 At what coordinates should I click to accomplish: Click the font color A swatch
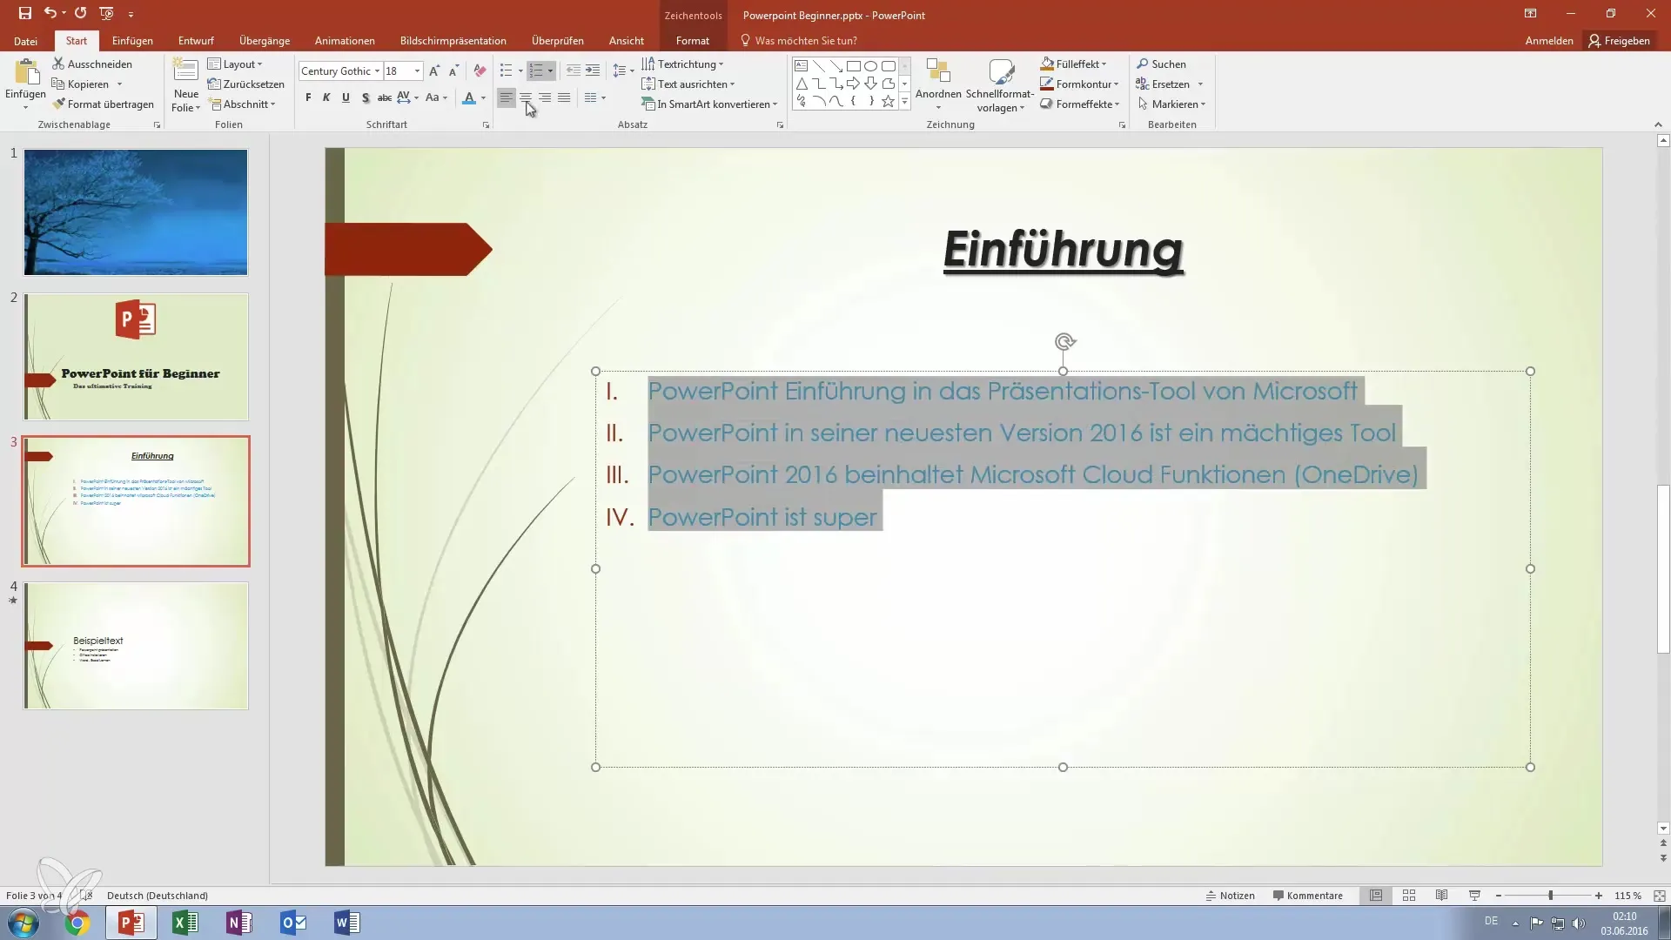[x=469, y=98]
